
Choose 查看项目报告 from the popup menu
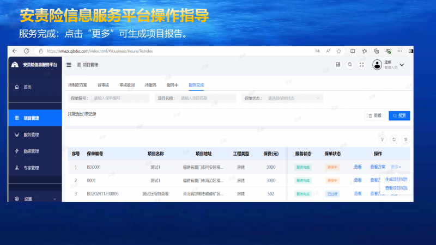click(x=396, y=188)
